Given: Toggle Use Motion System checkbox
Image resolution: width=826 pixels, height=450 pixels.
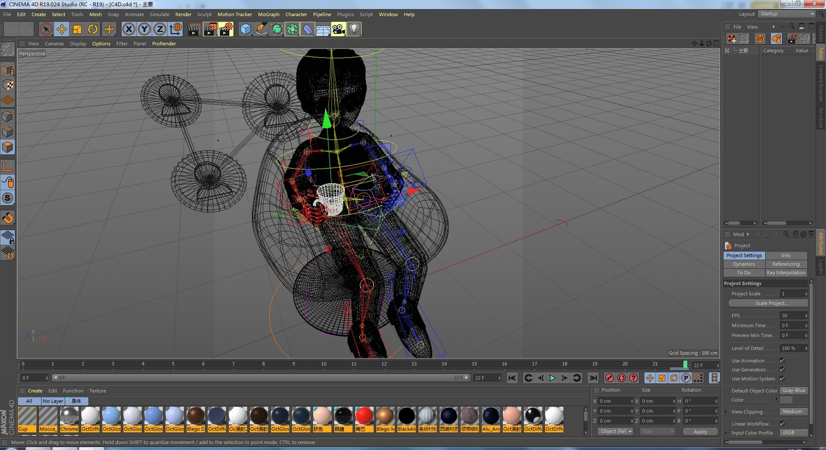Looking at the screenshot, I should pos(782,379).
